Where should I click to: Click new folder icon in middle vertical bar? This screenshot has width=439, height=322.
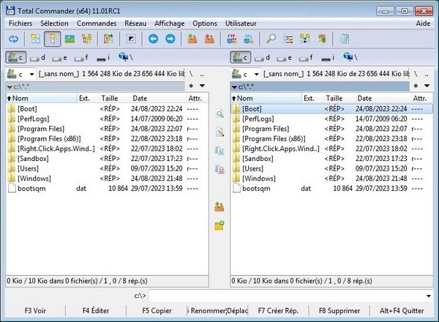tap(219, 225)
